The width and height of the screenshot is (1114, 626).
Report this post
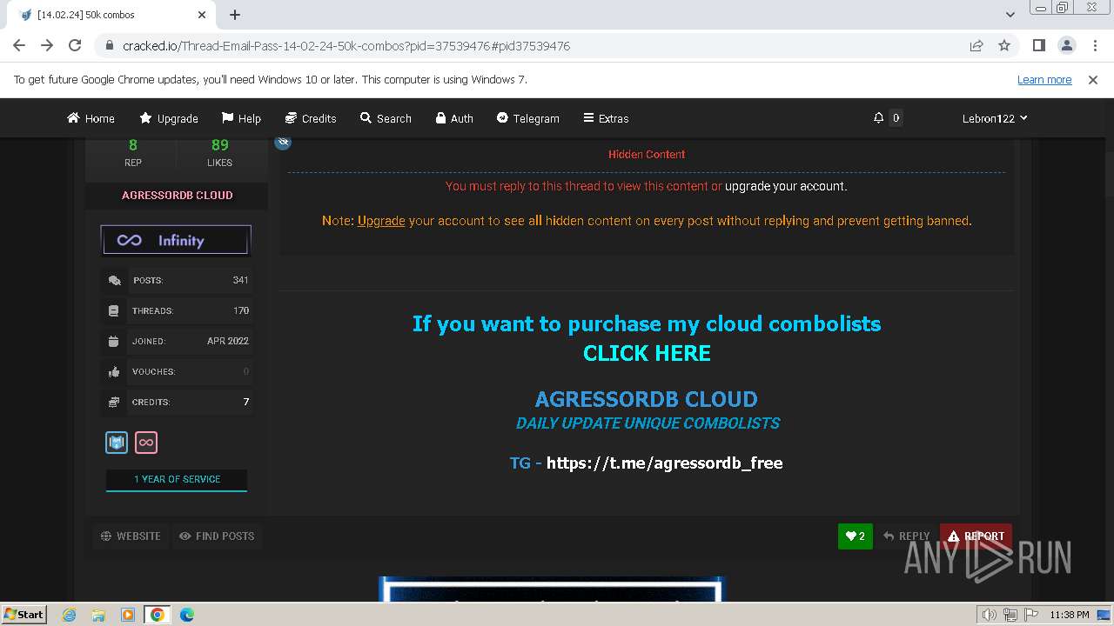976,536
